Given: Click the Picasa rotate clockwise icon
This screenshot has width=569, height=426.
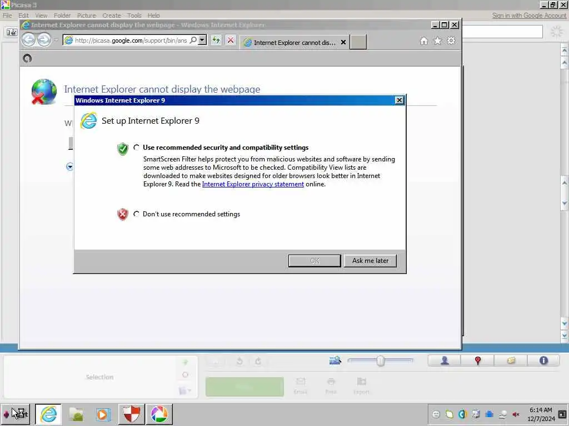Looking at the screenshot, I should [258, 361].
